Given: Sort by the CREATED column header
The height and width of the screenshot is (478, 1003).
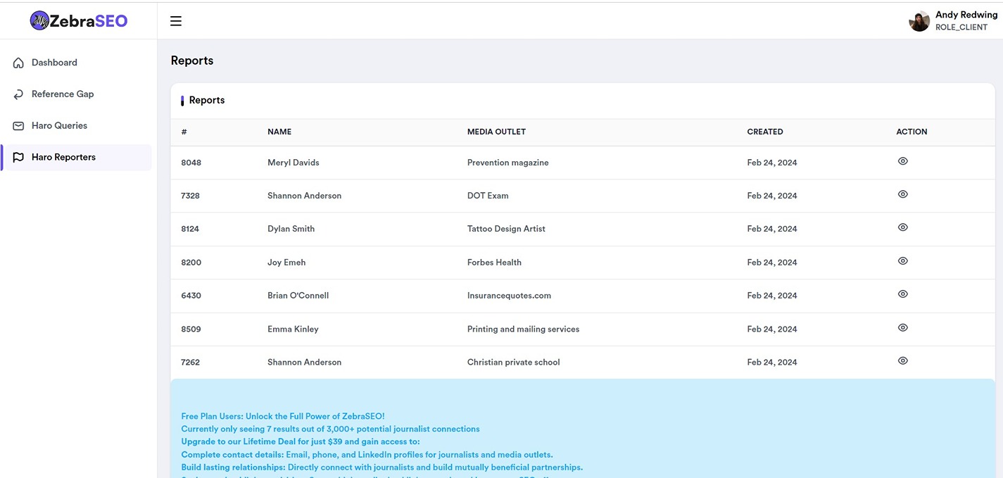Looking at the screenshot, I should pyautogui.click(x=765, y=131).
